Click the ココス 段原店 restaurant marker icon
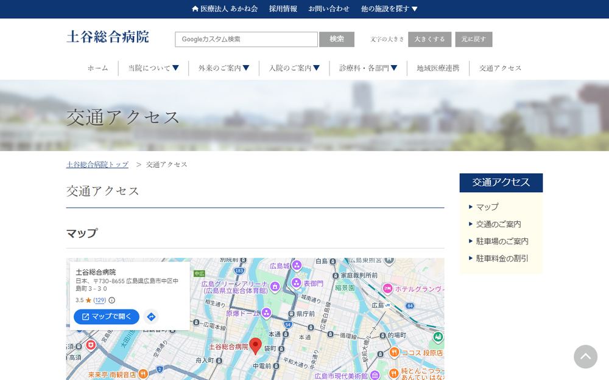This screenshot has width=609, height=380. tap(394, 353)
